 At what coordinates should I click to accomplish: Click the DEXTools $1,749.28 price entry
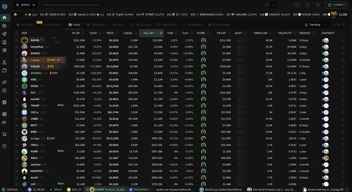pos(36,189)
